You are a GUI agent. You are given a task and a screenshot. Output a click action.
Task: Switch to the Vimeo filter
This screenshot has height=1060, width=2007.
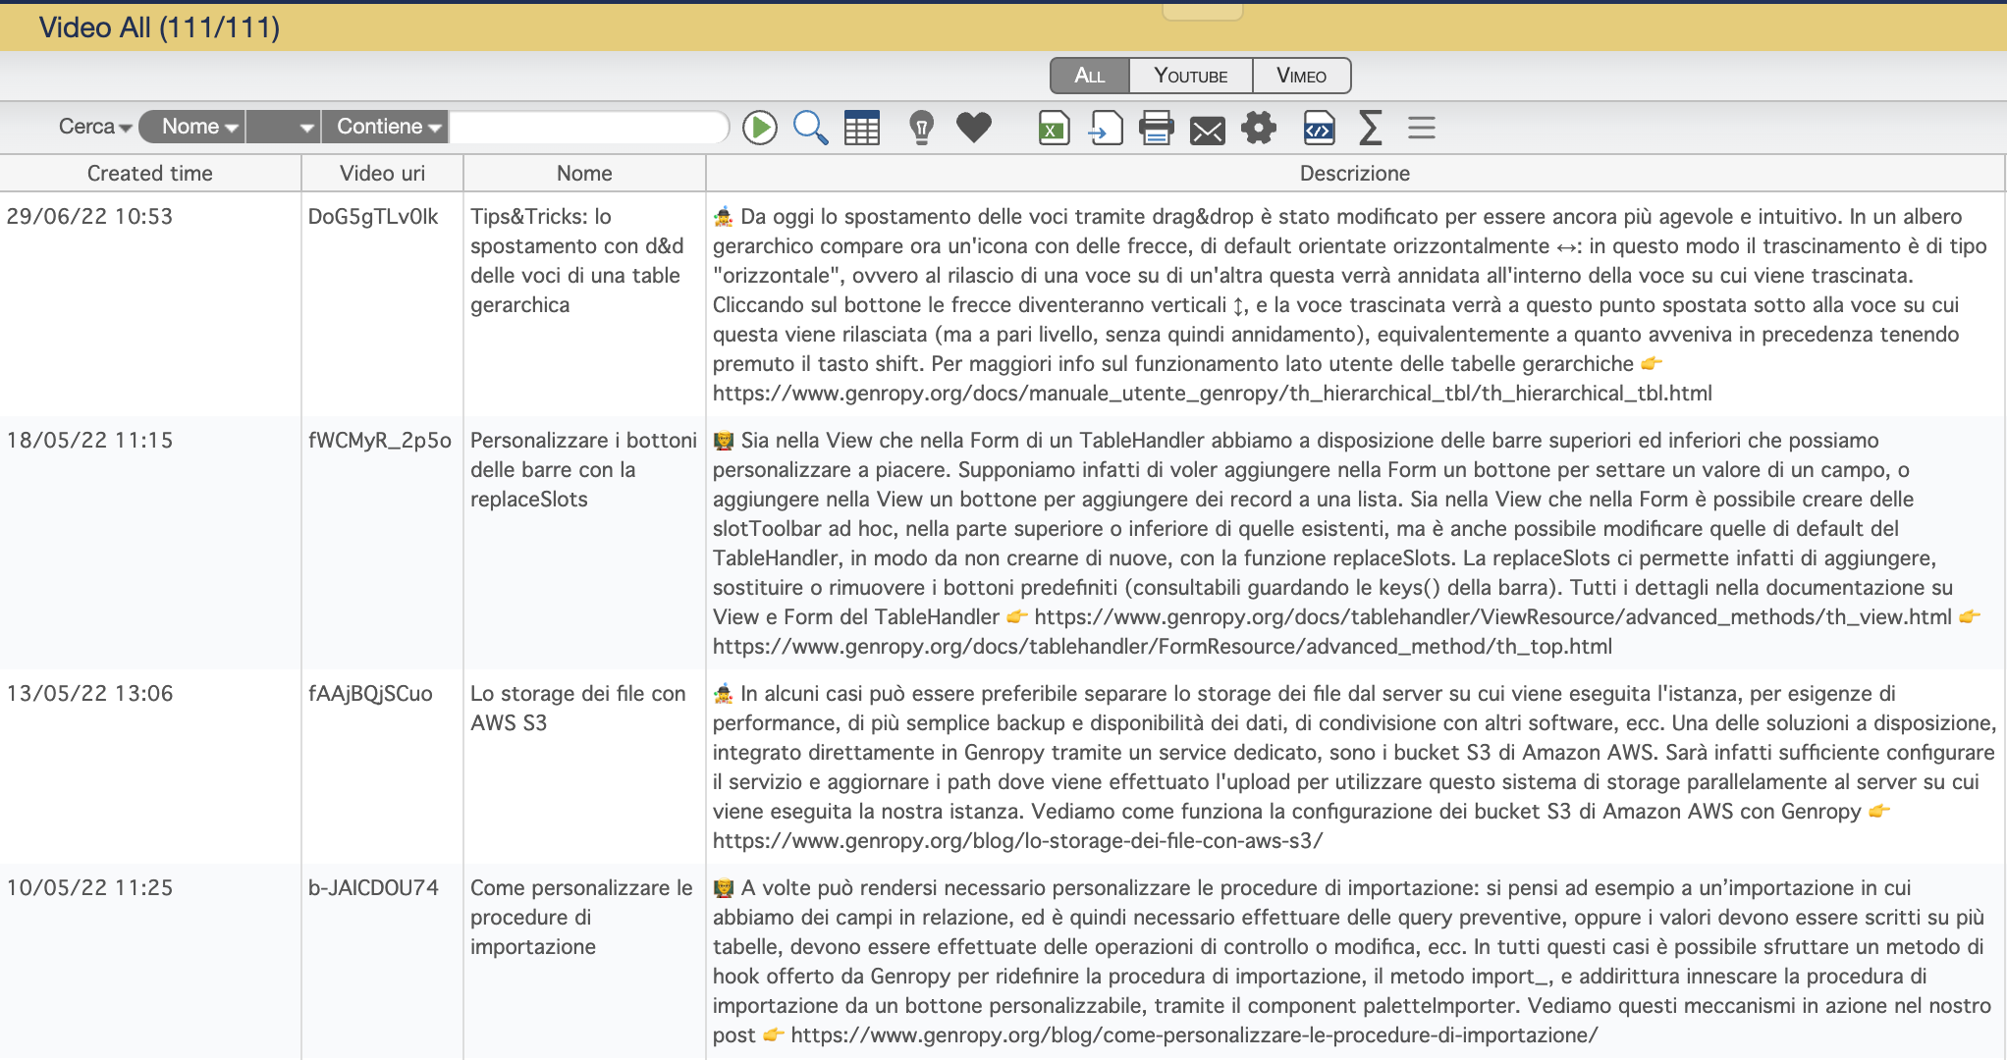coord(1301,76)
